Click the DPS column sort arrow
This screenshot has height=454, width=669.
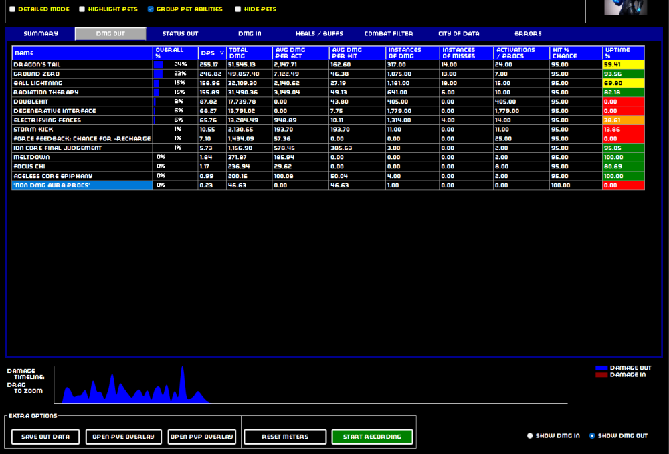(222, 53)
